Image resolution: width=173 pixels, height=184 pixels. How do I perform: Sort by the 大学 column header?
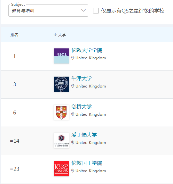(x=62, y=35)
